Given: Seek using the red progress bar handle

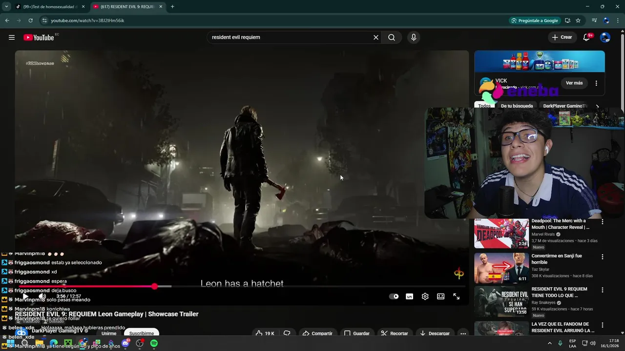Looking at the screenshot, I should (154, 286).
